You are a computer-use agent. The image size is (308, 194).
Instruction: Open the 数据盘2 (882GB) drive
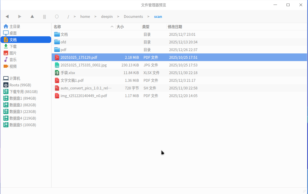tap(26, 105)
